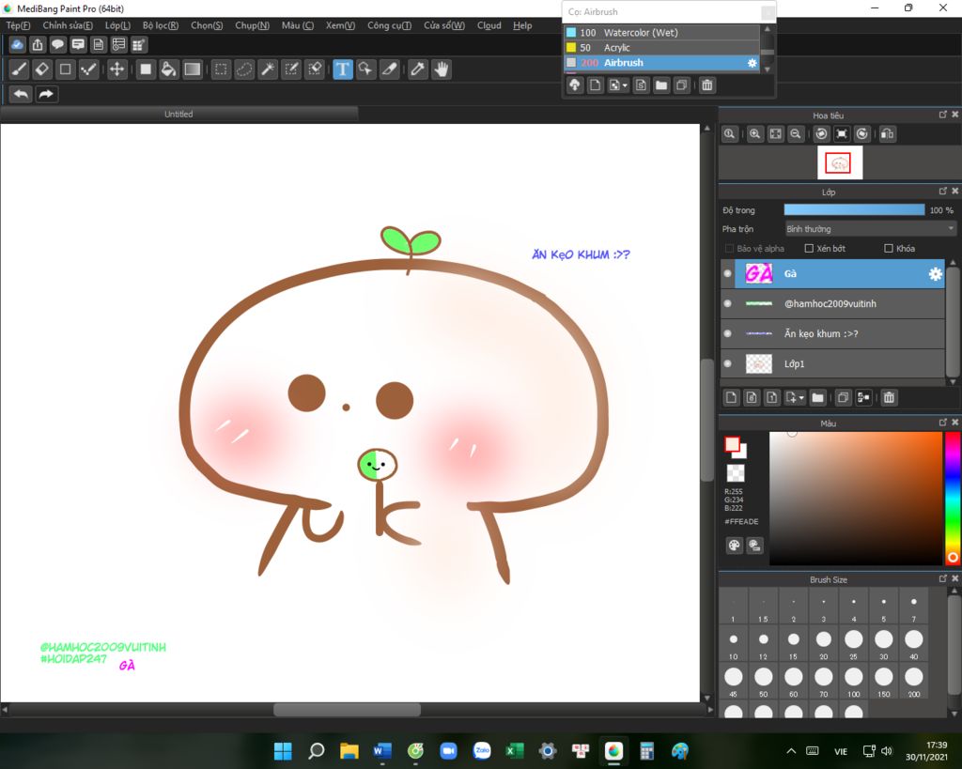
Task: Select the transparent color swatch
Action: point(735,473)
